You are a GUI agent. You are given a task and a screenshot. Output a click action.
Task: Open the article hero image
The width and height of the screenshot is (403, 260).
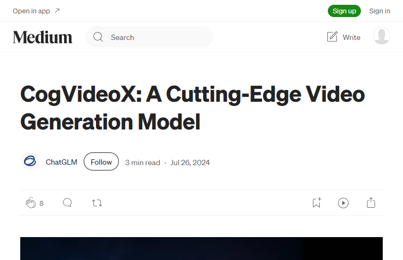[201, 248]
